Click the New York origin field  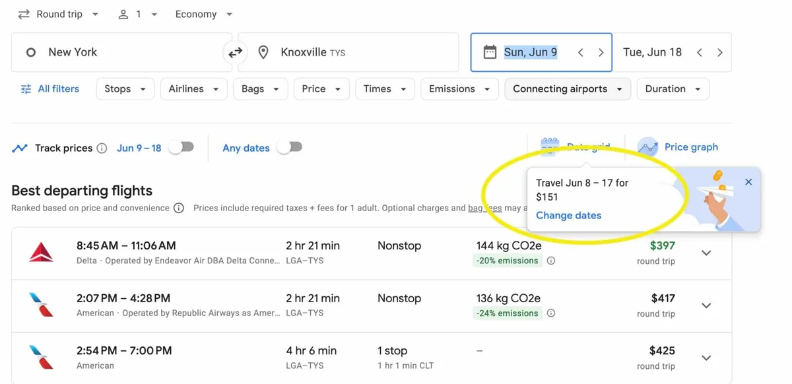[121, 53]
